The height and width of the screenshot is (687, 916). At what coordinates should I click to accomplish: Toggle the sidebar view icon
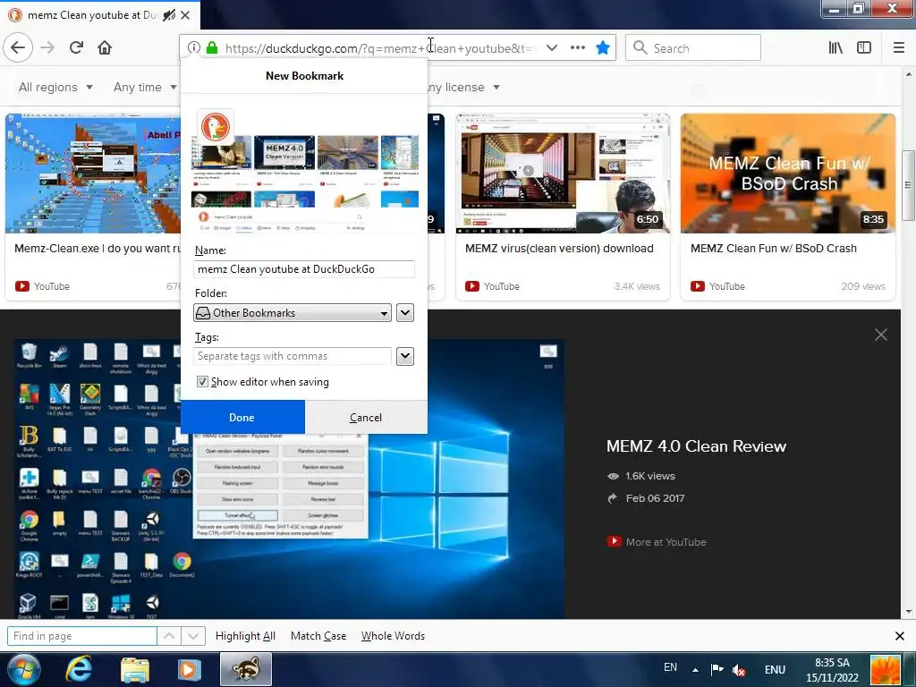pyautogui.click(x=864, y=48)
